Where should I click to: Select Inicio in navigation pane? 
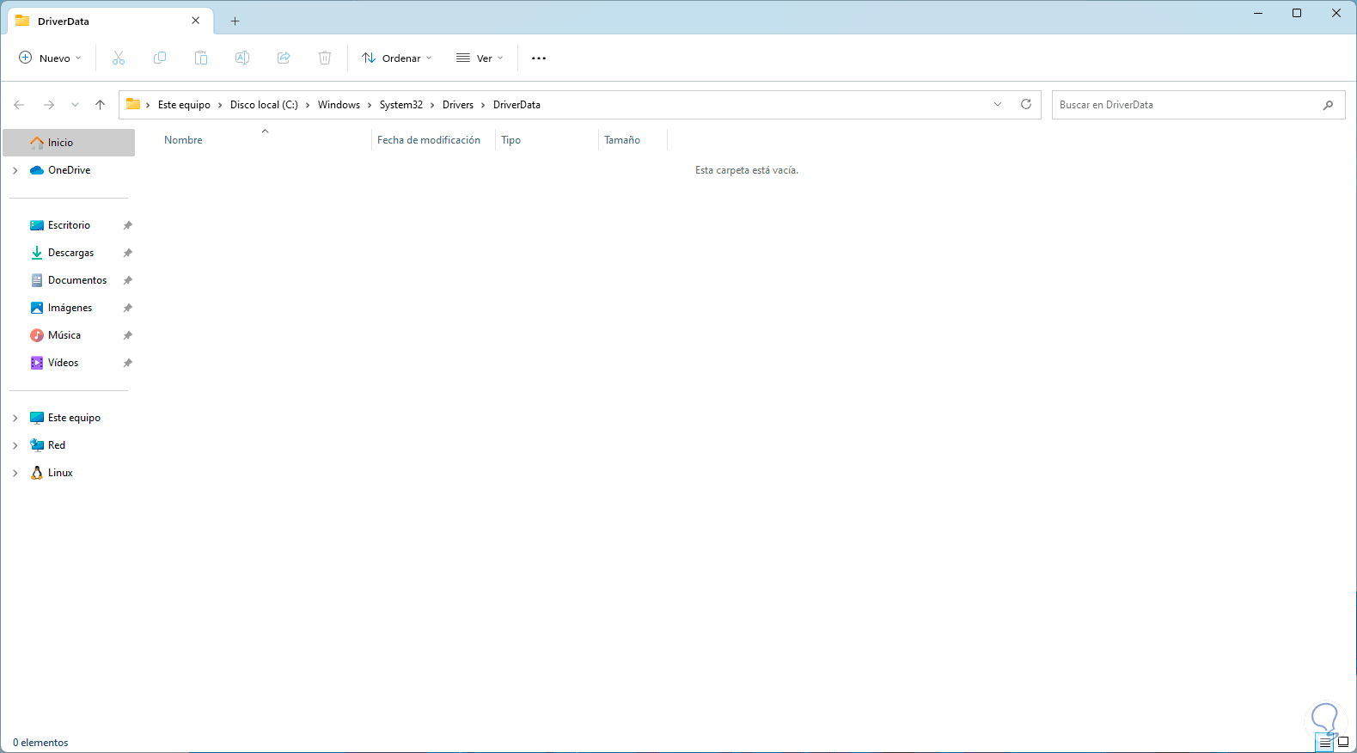point(69,143)
